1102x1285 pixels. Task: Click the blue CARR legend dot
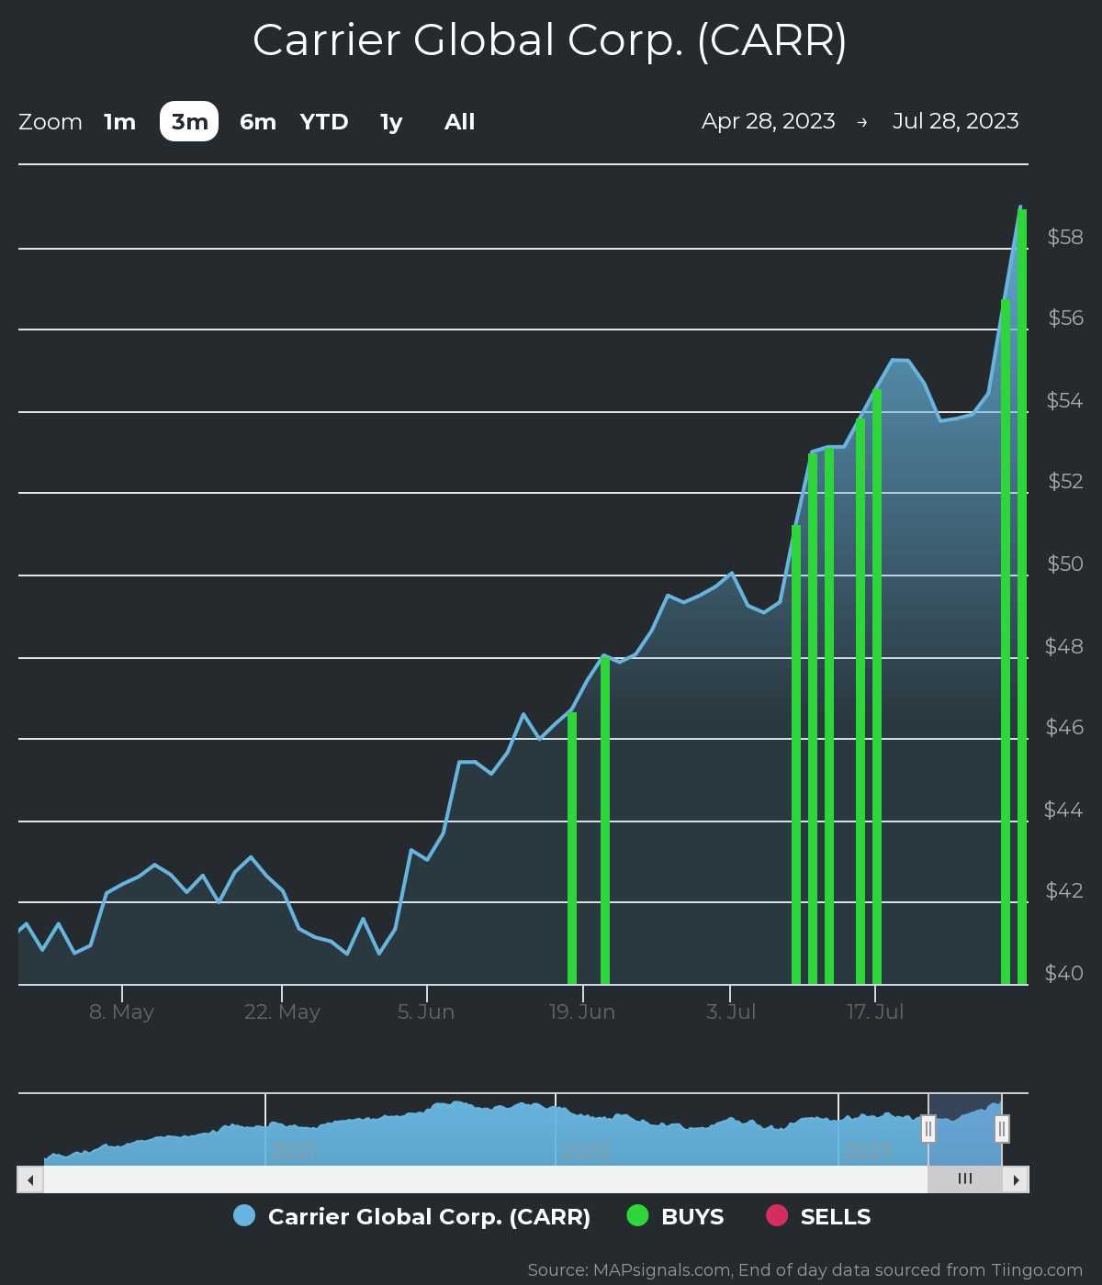pos(244,1215)
